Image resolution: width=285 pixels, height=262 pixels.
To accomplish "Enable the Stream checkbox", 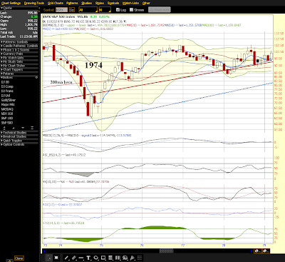I will point(131,10).
